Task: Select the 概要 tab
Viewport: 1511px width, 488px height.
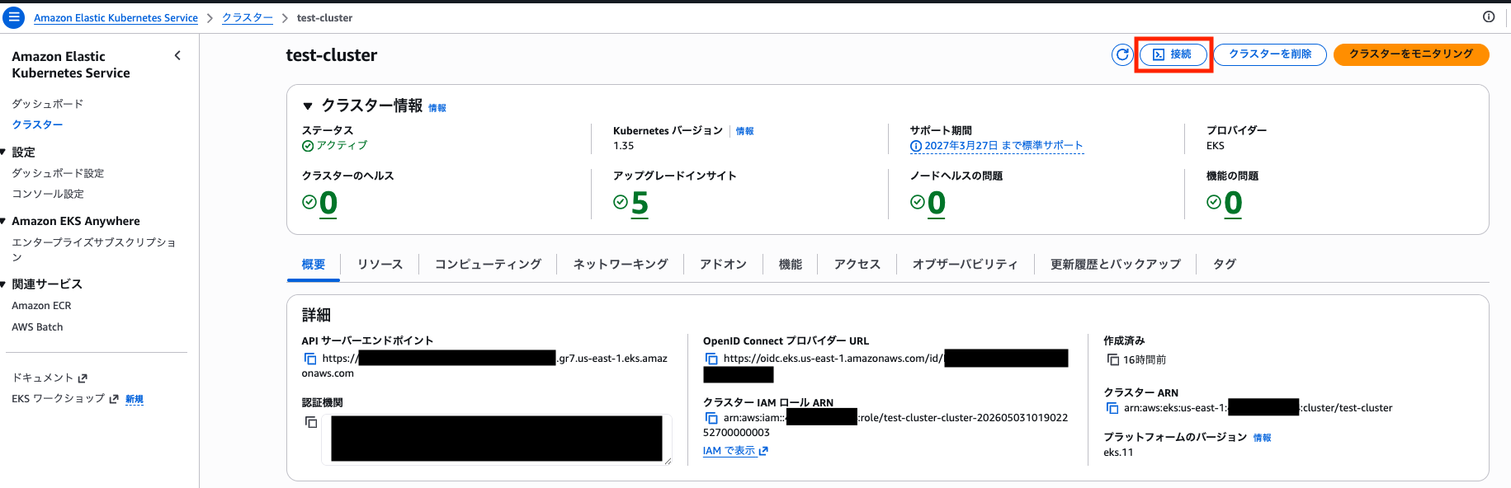Action: point(314,265)
